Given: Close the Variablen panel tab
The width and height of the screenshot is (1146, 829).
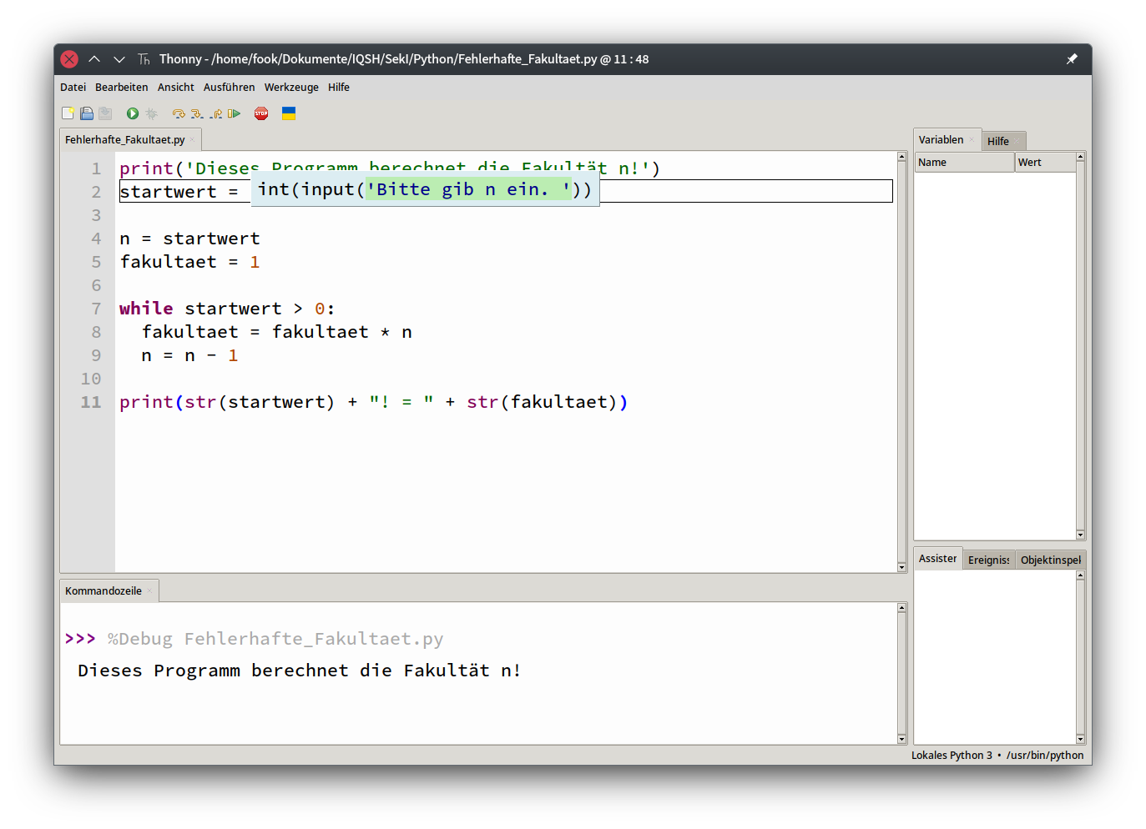Looking at the screenshot, I should (972, 140).
